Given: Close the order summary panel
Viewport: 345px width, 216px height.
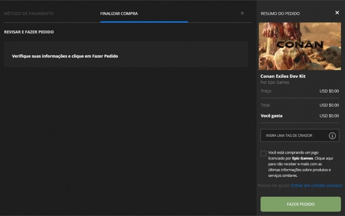Looking at the screenshot, I should tap(337, 13).
